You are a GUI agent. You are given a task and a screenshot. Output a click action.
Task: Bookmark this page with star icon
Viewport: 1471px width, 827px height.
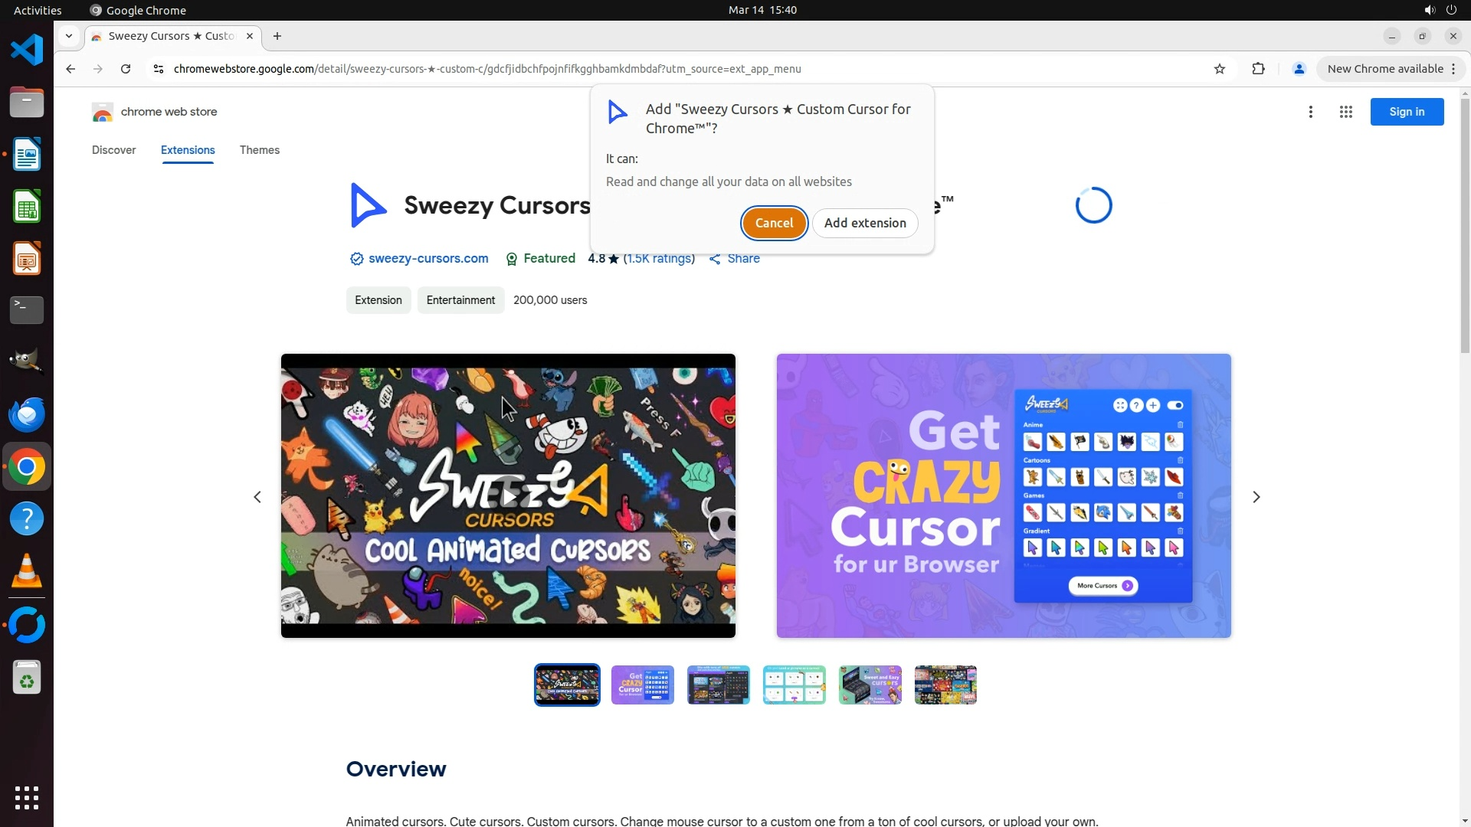(x=1220, y=69)
